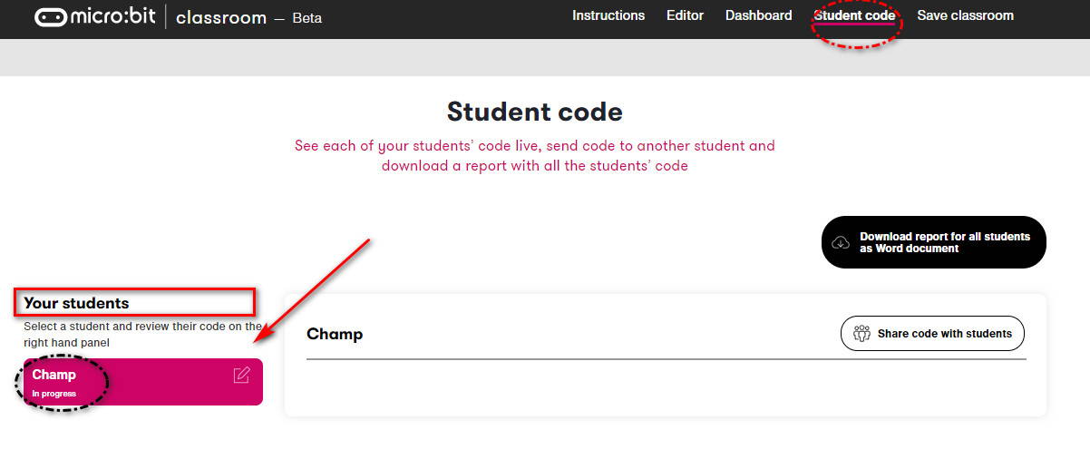Switch to the Editor page

click(x=685, y=15)
